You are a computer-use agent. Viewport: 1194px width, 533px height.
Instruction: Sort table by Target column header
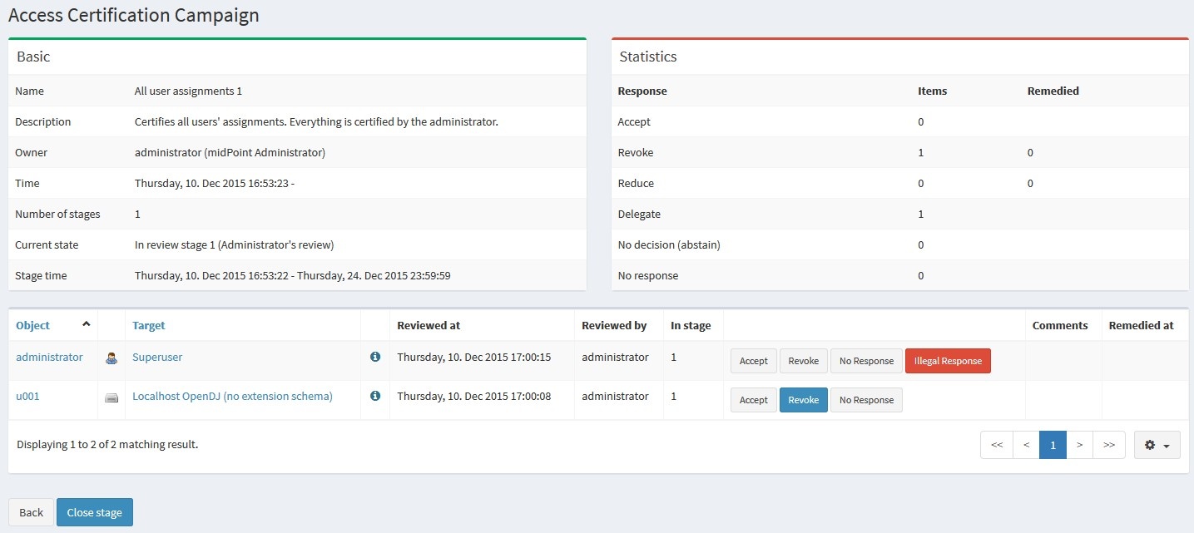[149, 325]
